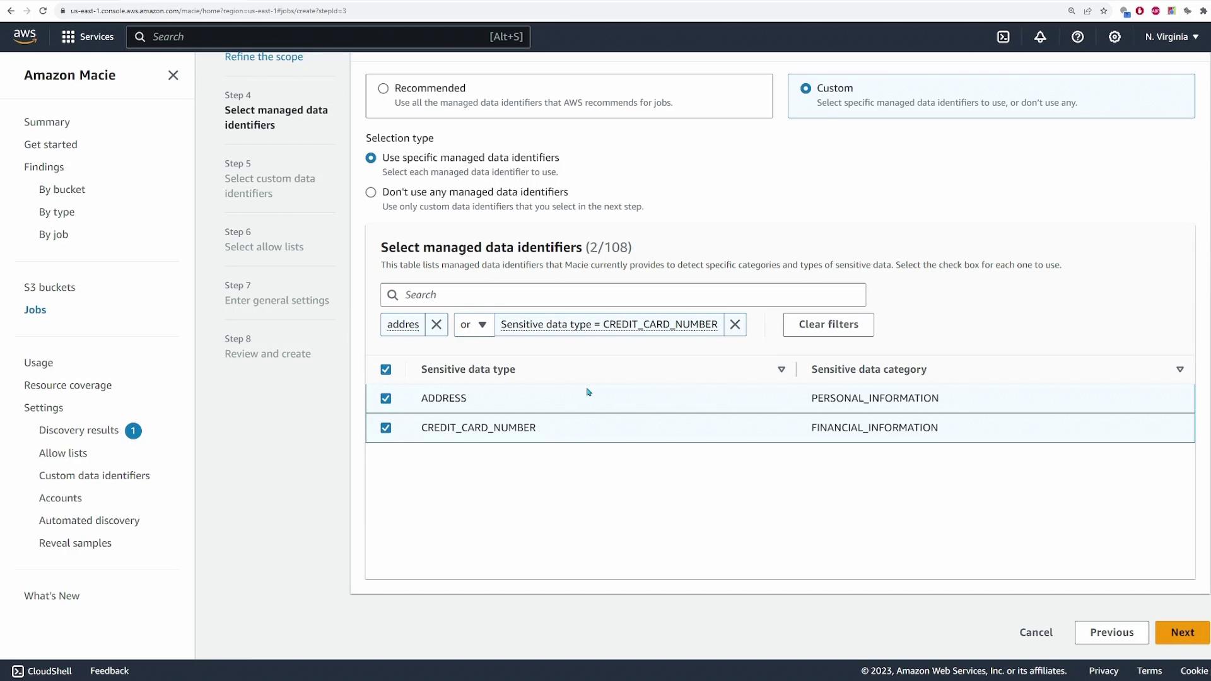Click the CloudShell icon in the footer
The image size is (1211, 681).
[18, 671]
